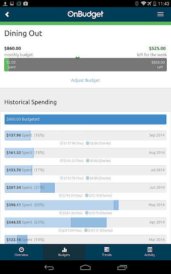Tap green chevron marker above budget bar

pos(78,58)
